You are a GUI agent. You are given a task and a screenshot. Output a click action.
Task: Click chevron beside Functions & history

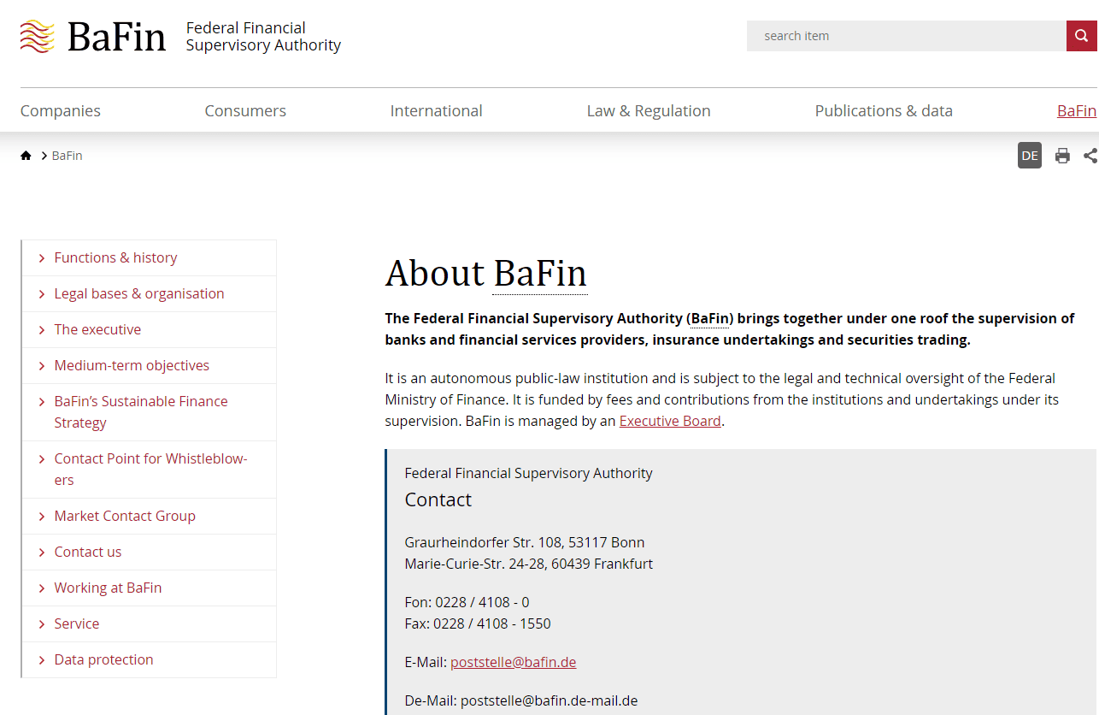[42, 258]
